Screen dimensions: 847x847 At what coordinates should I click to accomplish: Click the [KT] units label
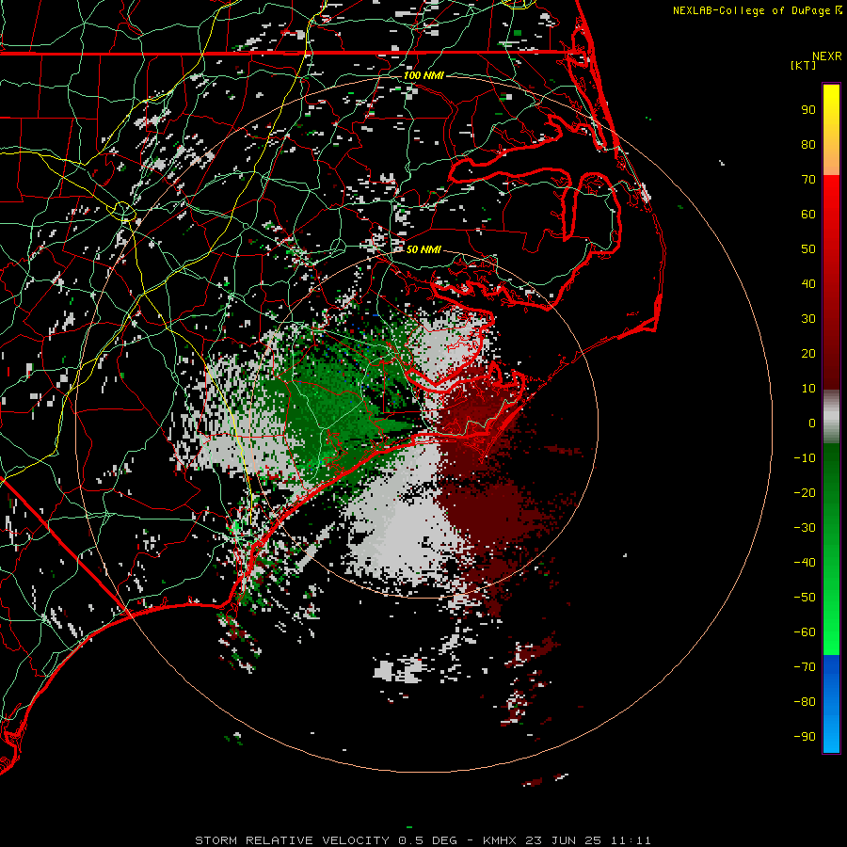(804, 65)
